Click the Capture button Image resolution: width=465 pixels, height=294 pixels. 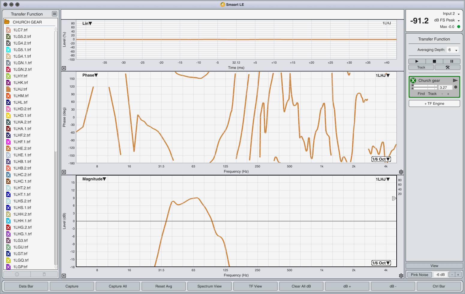pyautogui.click(x=72, y=286)
